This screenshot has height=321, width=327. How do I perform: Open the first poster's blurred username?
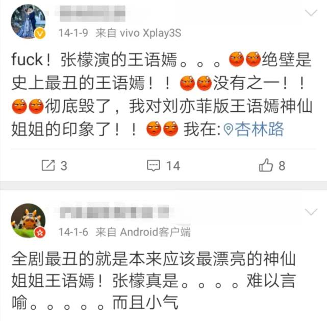click(93, 13)
